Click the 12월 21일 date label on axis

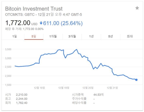(112, 88)
